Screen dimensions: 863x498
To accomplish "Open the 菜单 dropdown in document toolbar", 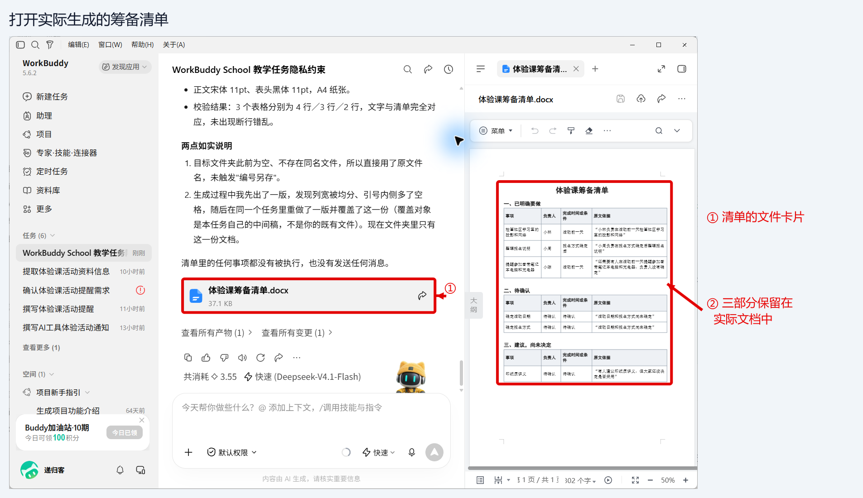I will pos(496,131).
